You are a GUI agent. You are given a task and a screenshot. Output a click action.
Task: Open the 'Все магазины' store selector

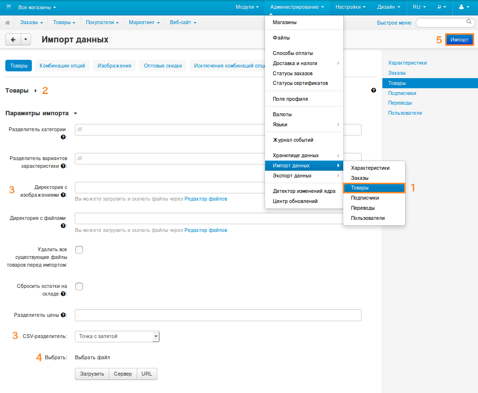point(37,7)
